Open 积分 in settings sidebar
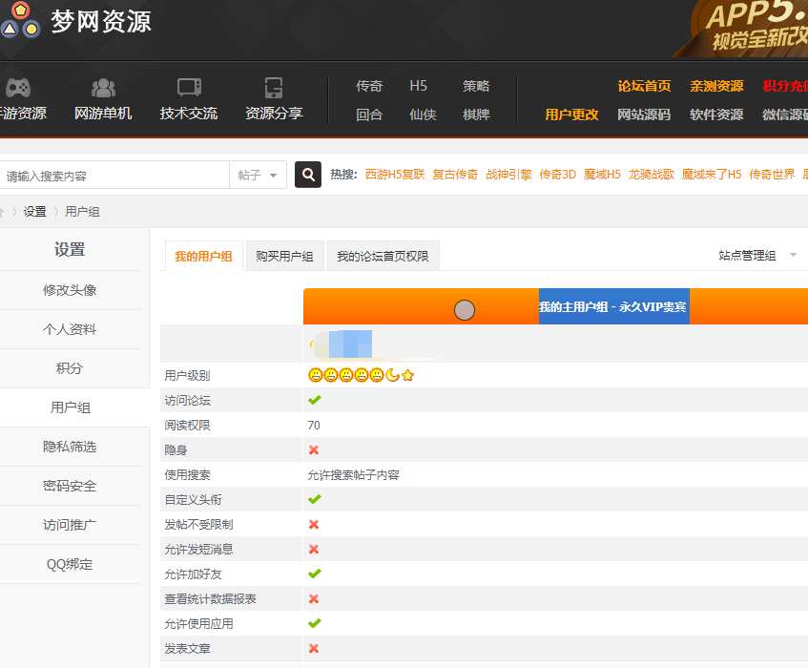The height and width of the screenshot is (668, 808). pos(70,368)
